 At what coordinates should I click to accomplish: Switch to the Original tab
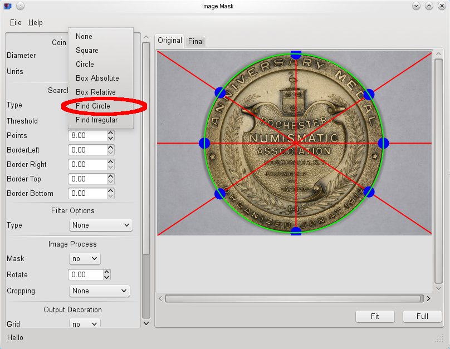point(170,41)
